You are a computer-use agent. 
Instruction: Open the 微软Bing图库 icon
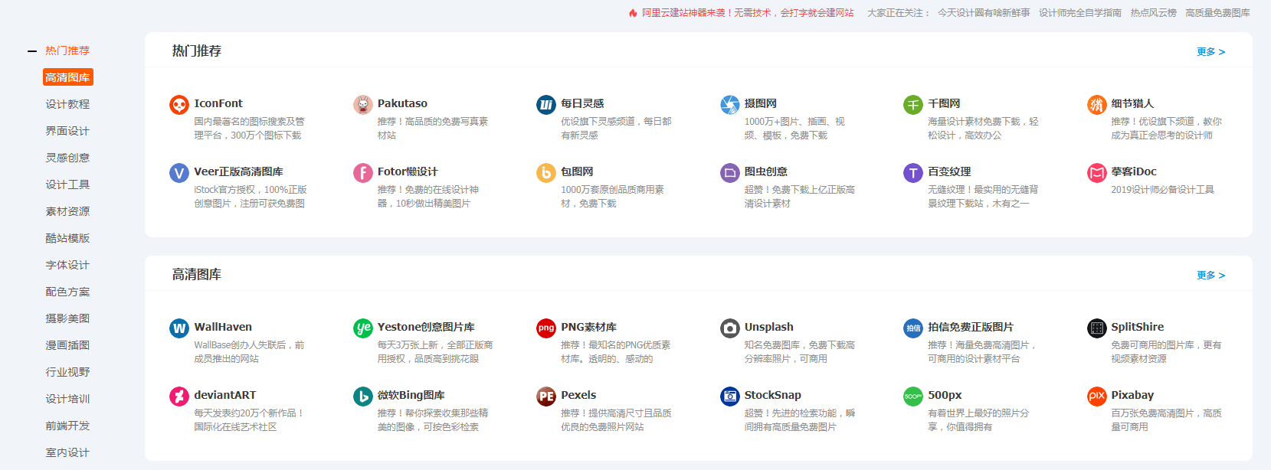click(x=363, y=397)
